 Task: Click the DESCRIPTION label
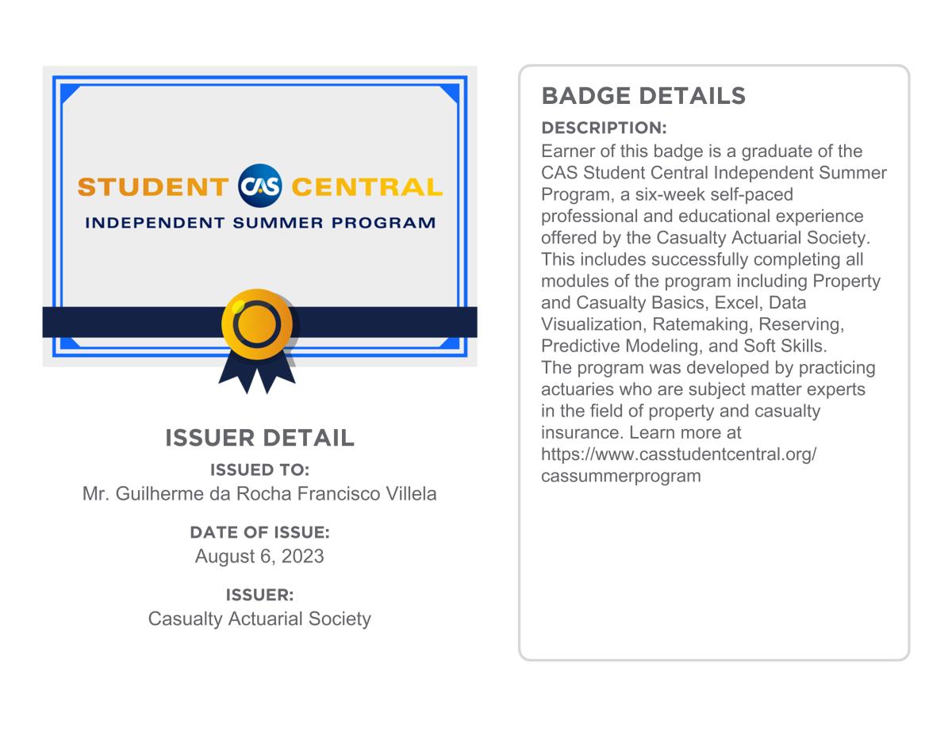tap(604, 128)
